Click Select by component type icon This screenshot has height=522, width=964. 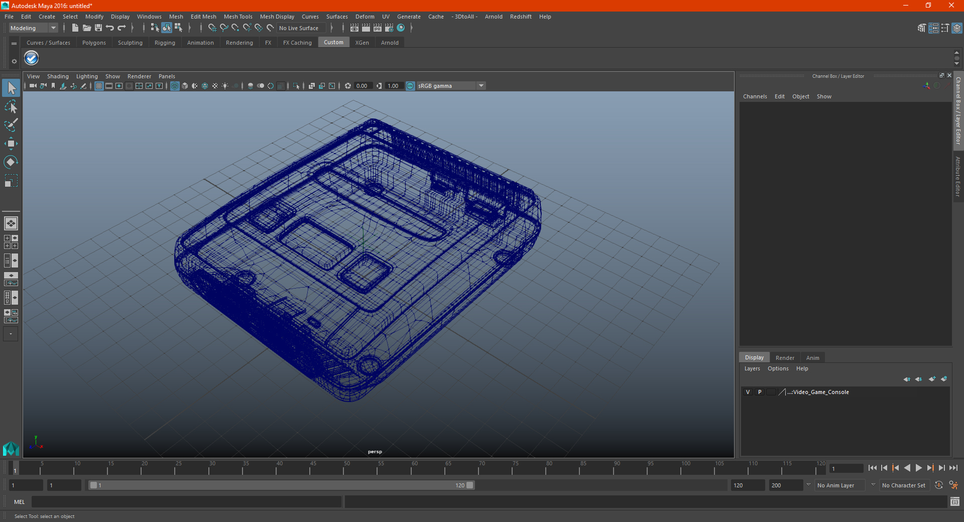click(x=178, y=28)
